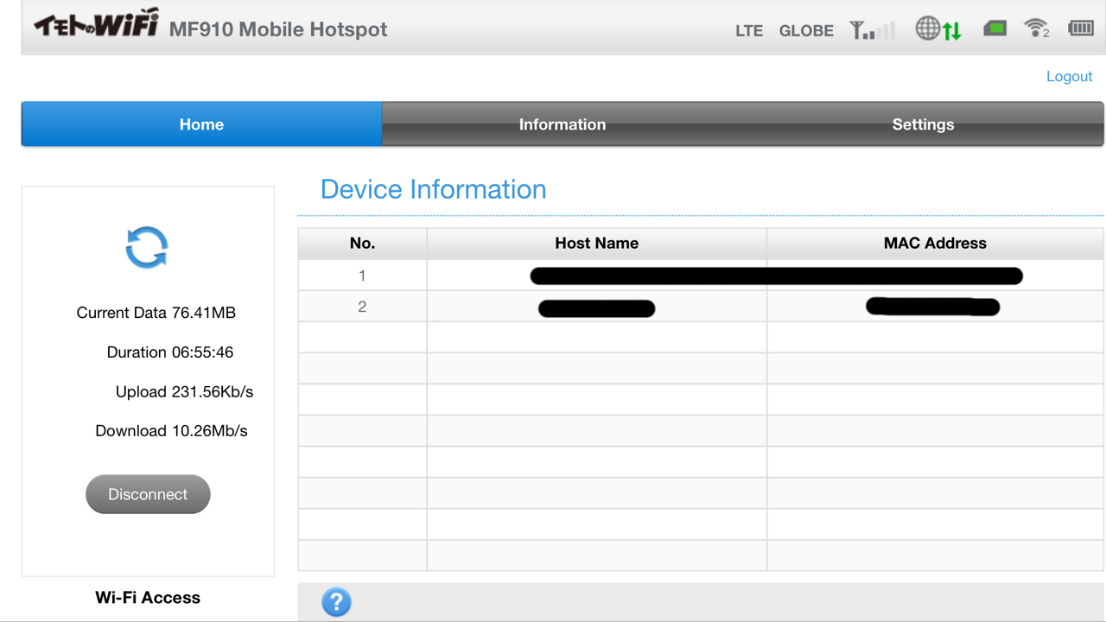Click the イモトのWiFi logo
Screen dimensions: 1106x622
click(96, 23)
